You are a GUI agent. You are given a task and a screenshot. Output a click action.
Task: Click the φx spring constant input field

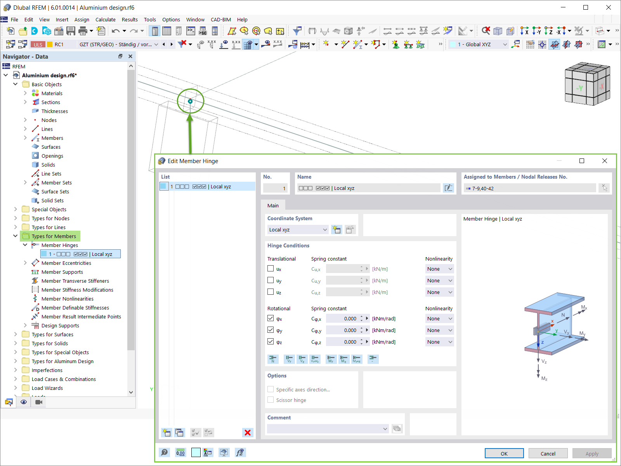coord(342,318)
